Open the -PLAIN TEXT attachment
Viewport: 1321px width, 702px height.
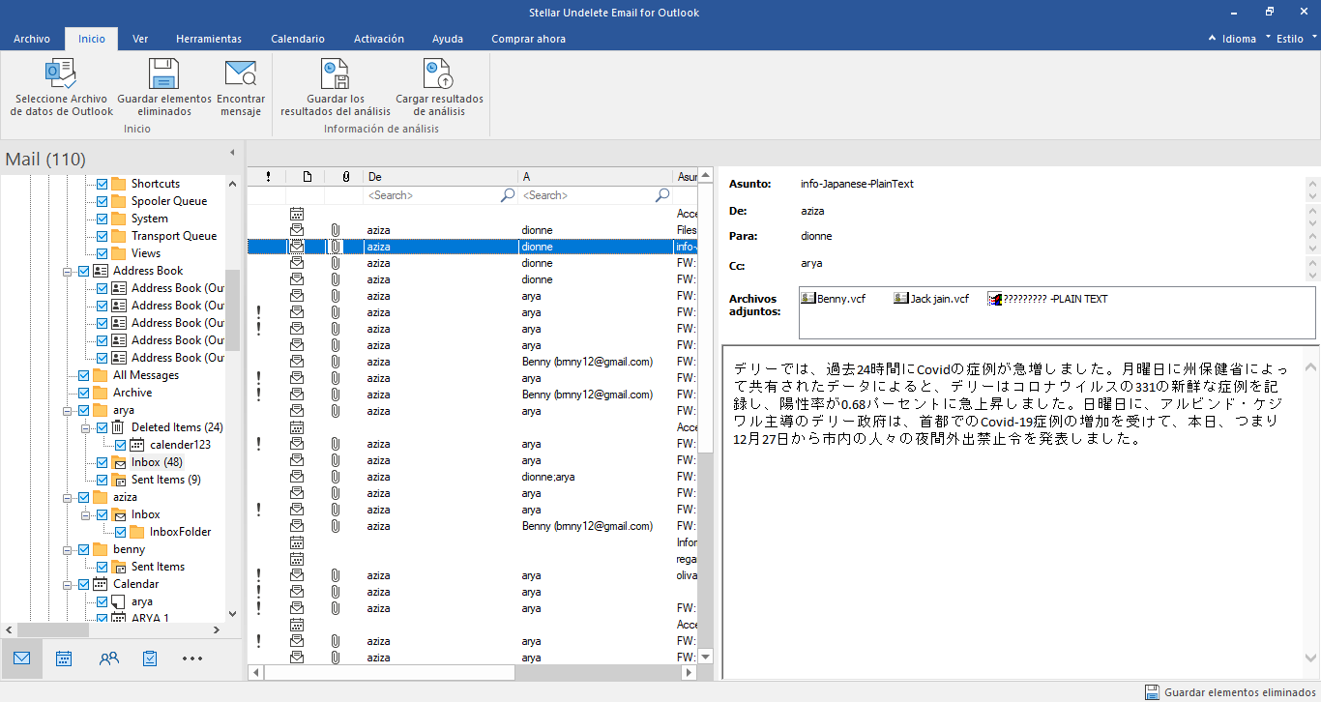point(1047,299)
